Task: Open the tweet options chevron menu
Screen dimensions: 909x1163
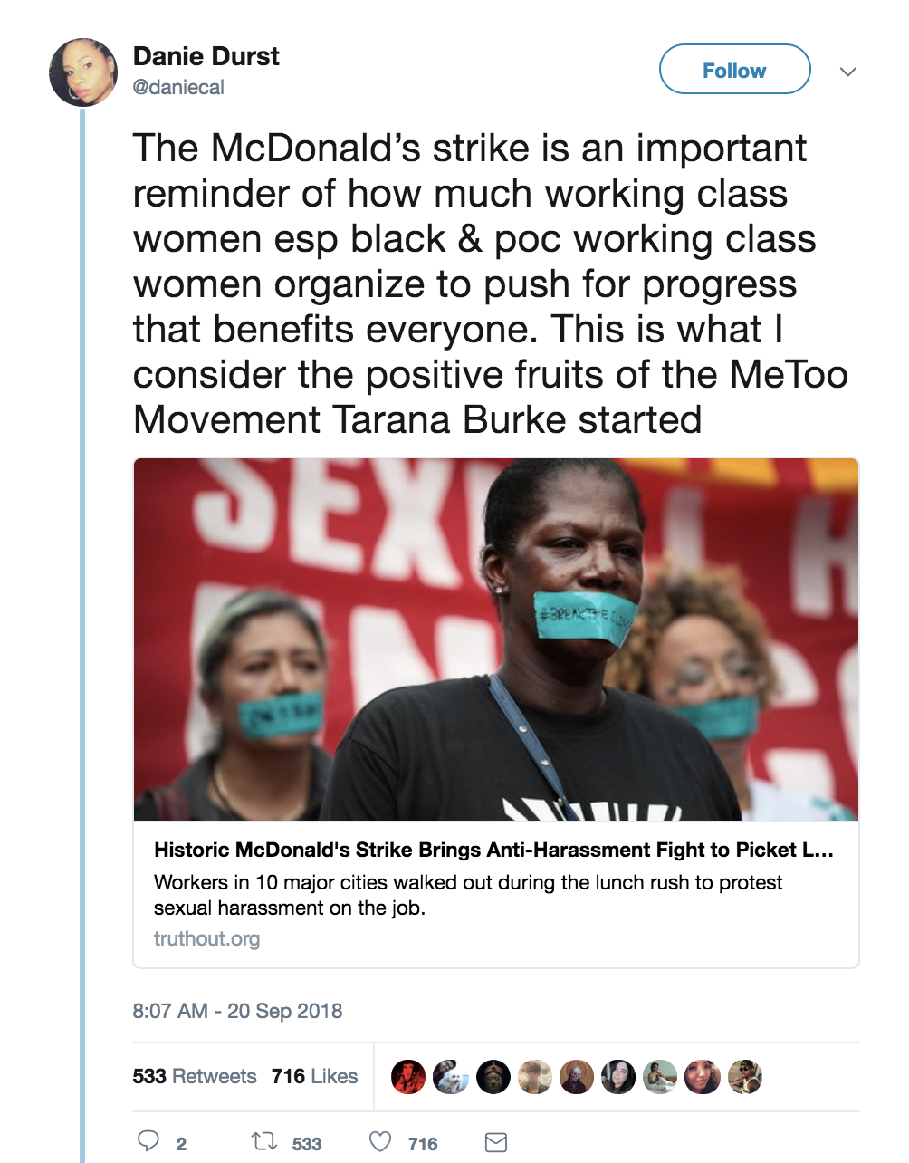Action: click(x=847, y=72)
